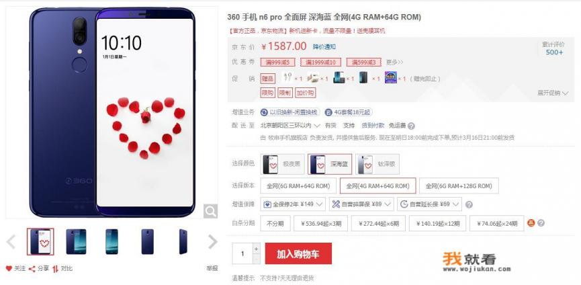Screen dimensions: 581x285
Task: Select the 以旧换新-闲置换钱 service tab
Action: pyautogui.click(x=289, y=112)
